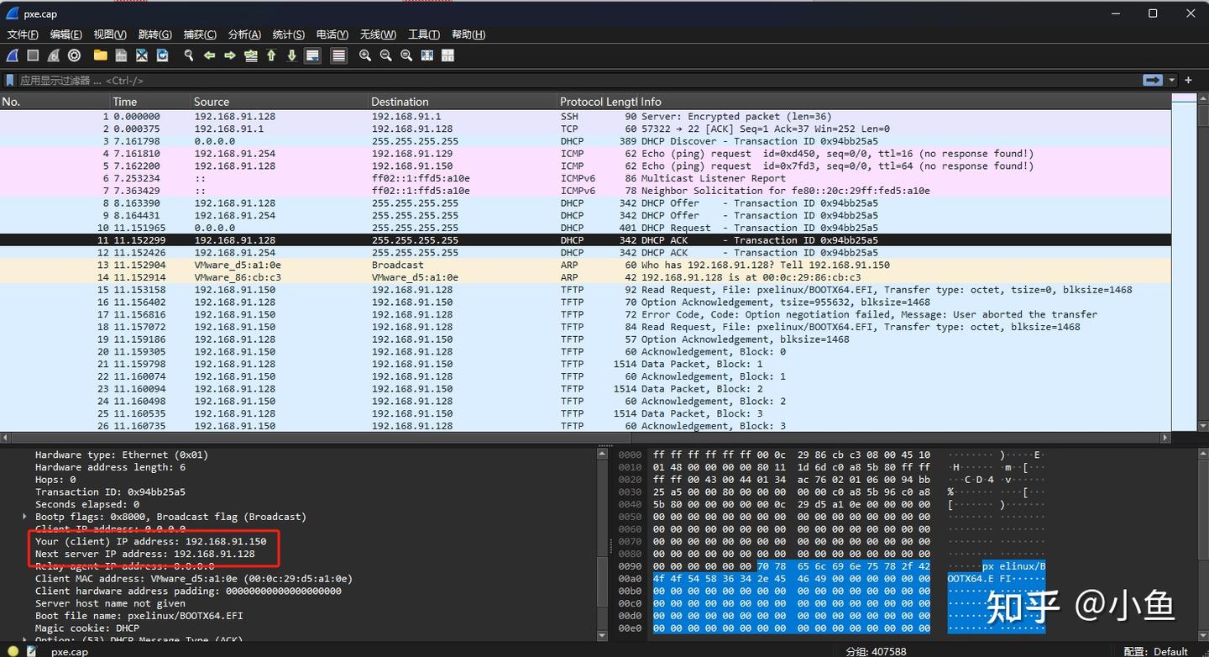This screenshot has width=1209, height=657.
Task: Select packet 3 DHCP Discover row
Action: click(585, 141)
